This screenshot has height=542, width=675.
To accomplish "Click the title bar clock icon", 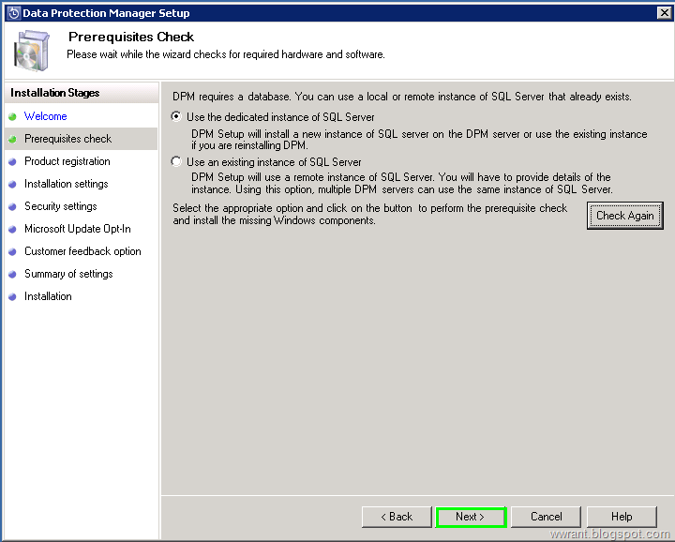I will (14, 13).
